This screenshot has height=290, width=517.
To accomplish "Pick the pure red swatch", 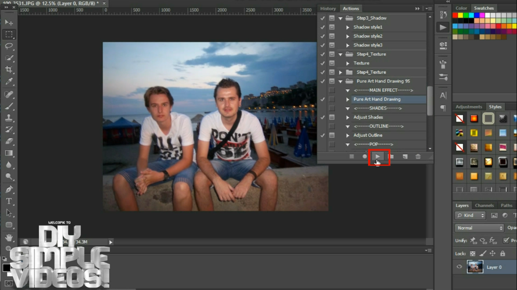I will click(x=455, y=15).
